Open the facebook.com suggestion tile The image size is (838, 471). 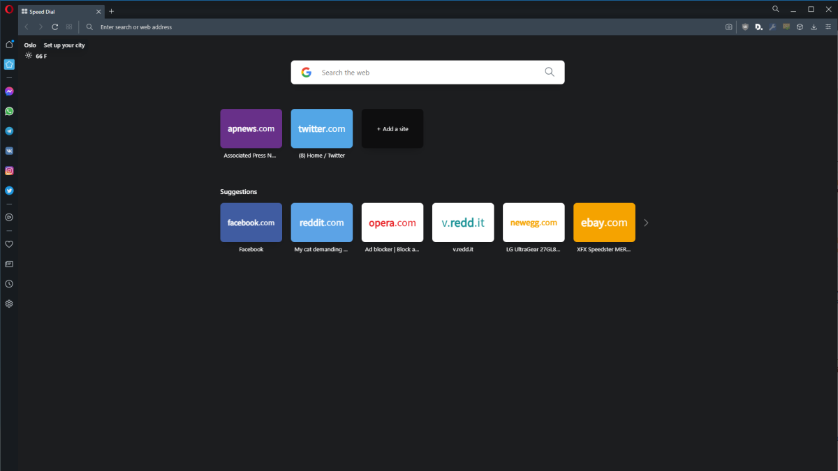click(251, 223)
